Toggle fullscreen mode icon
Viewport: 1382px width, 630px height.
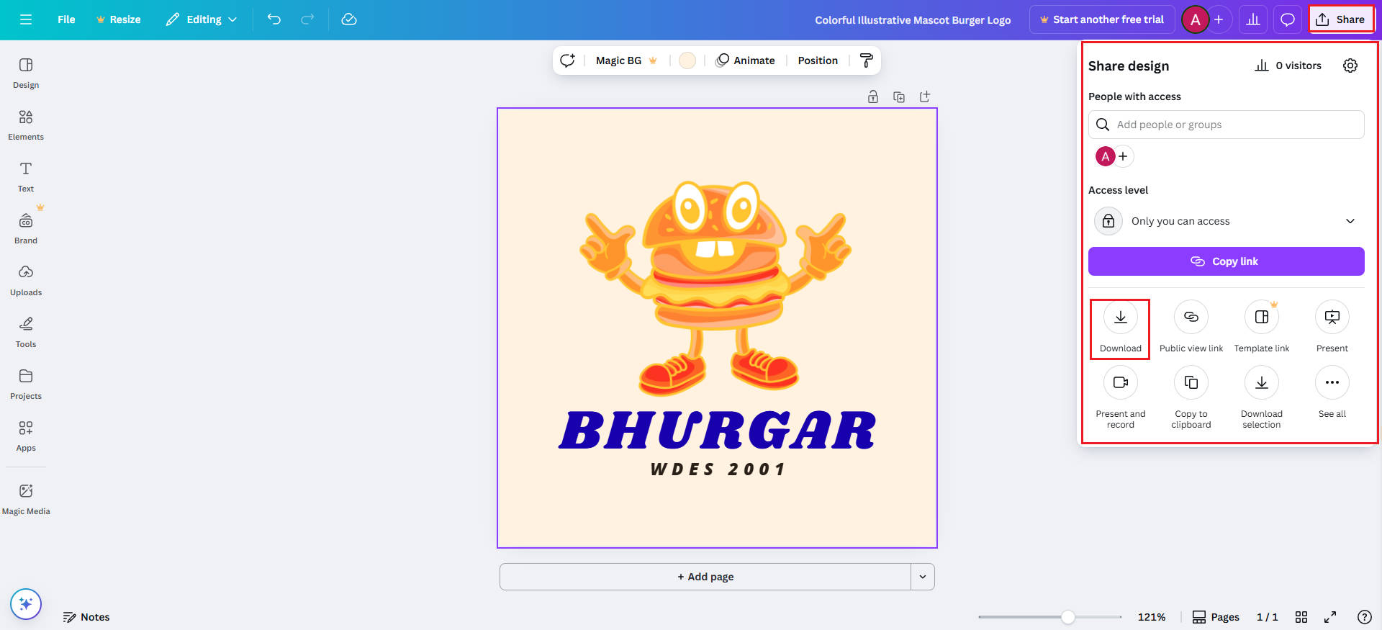click(1329, 617)
